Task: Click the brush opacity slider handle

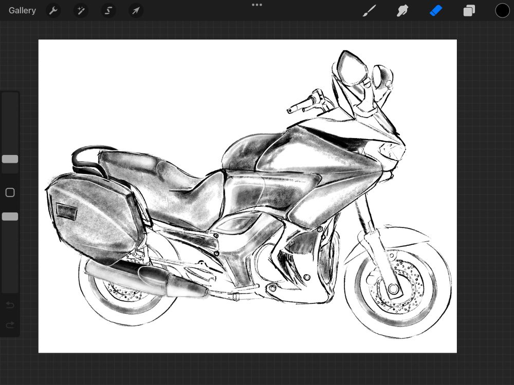Action: [10, 217]
